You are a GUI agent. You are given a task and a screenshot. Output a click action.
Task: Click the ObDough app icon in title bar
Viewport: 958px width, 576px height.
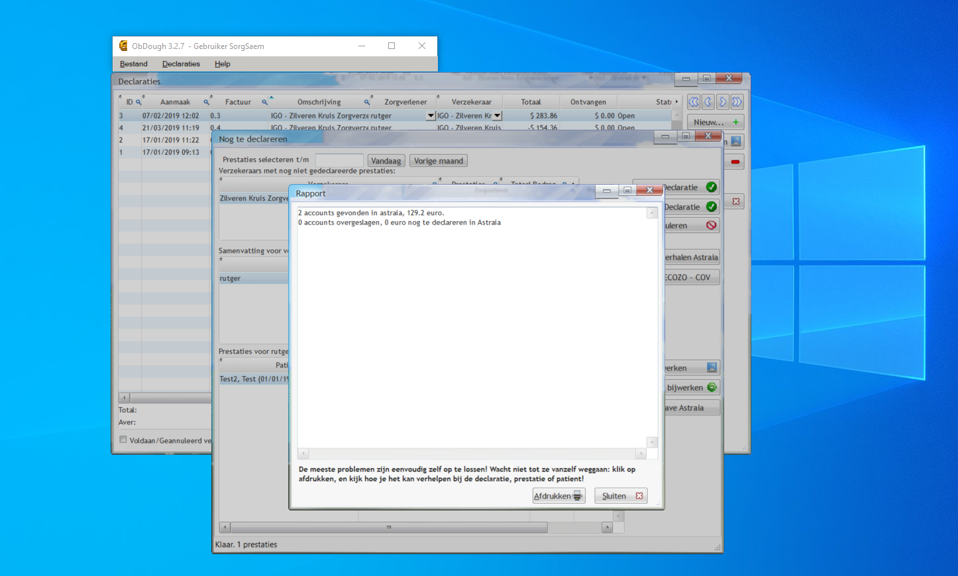tap(123, 46)
